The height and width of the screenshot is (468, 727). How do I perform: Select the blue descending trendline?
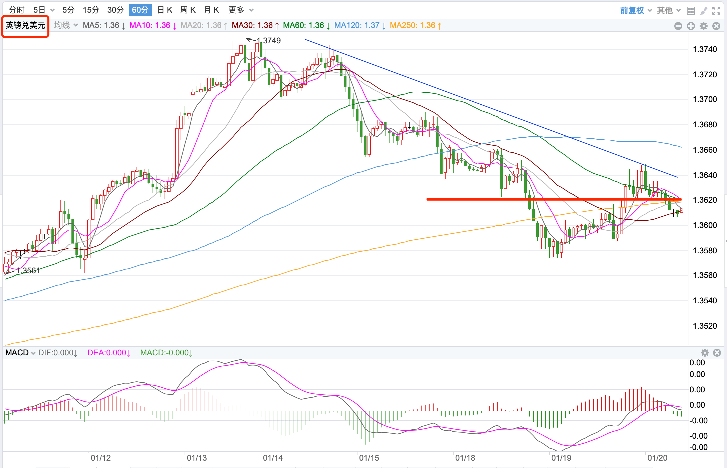click(x=491, y=108)
